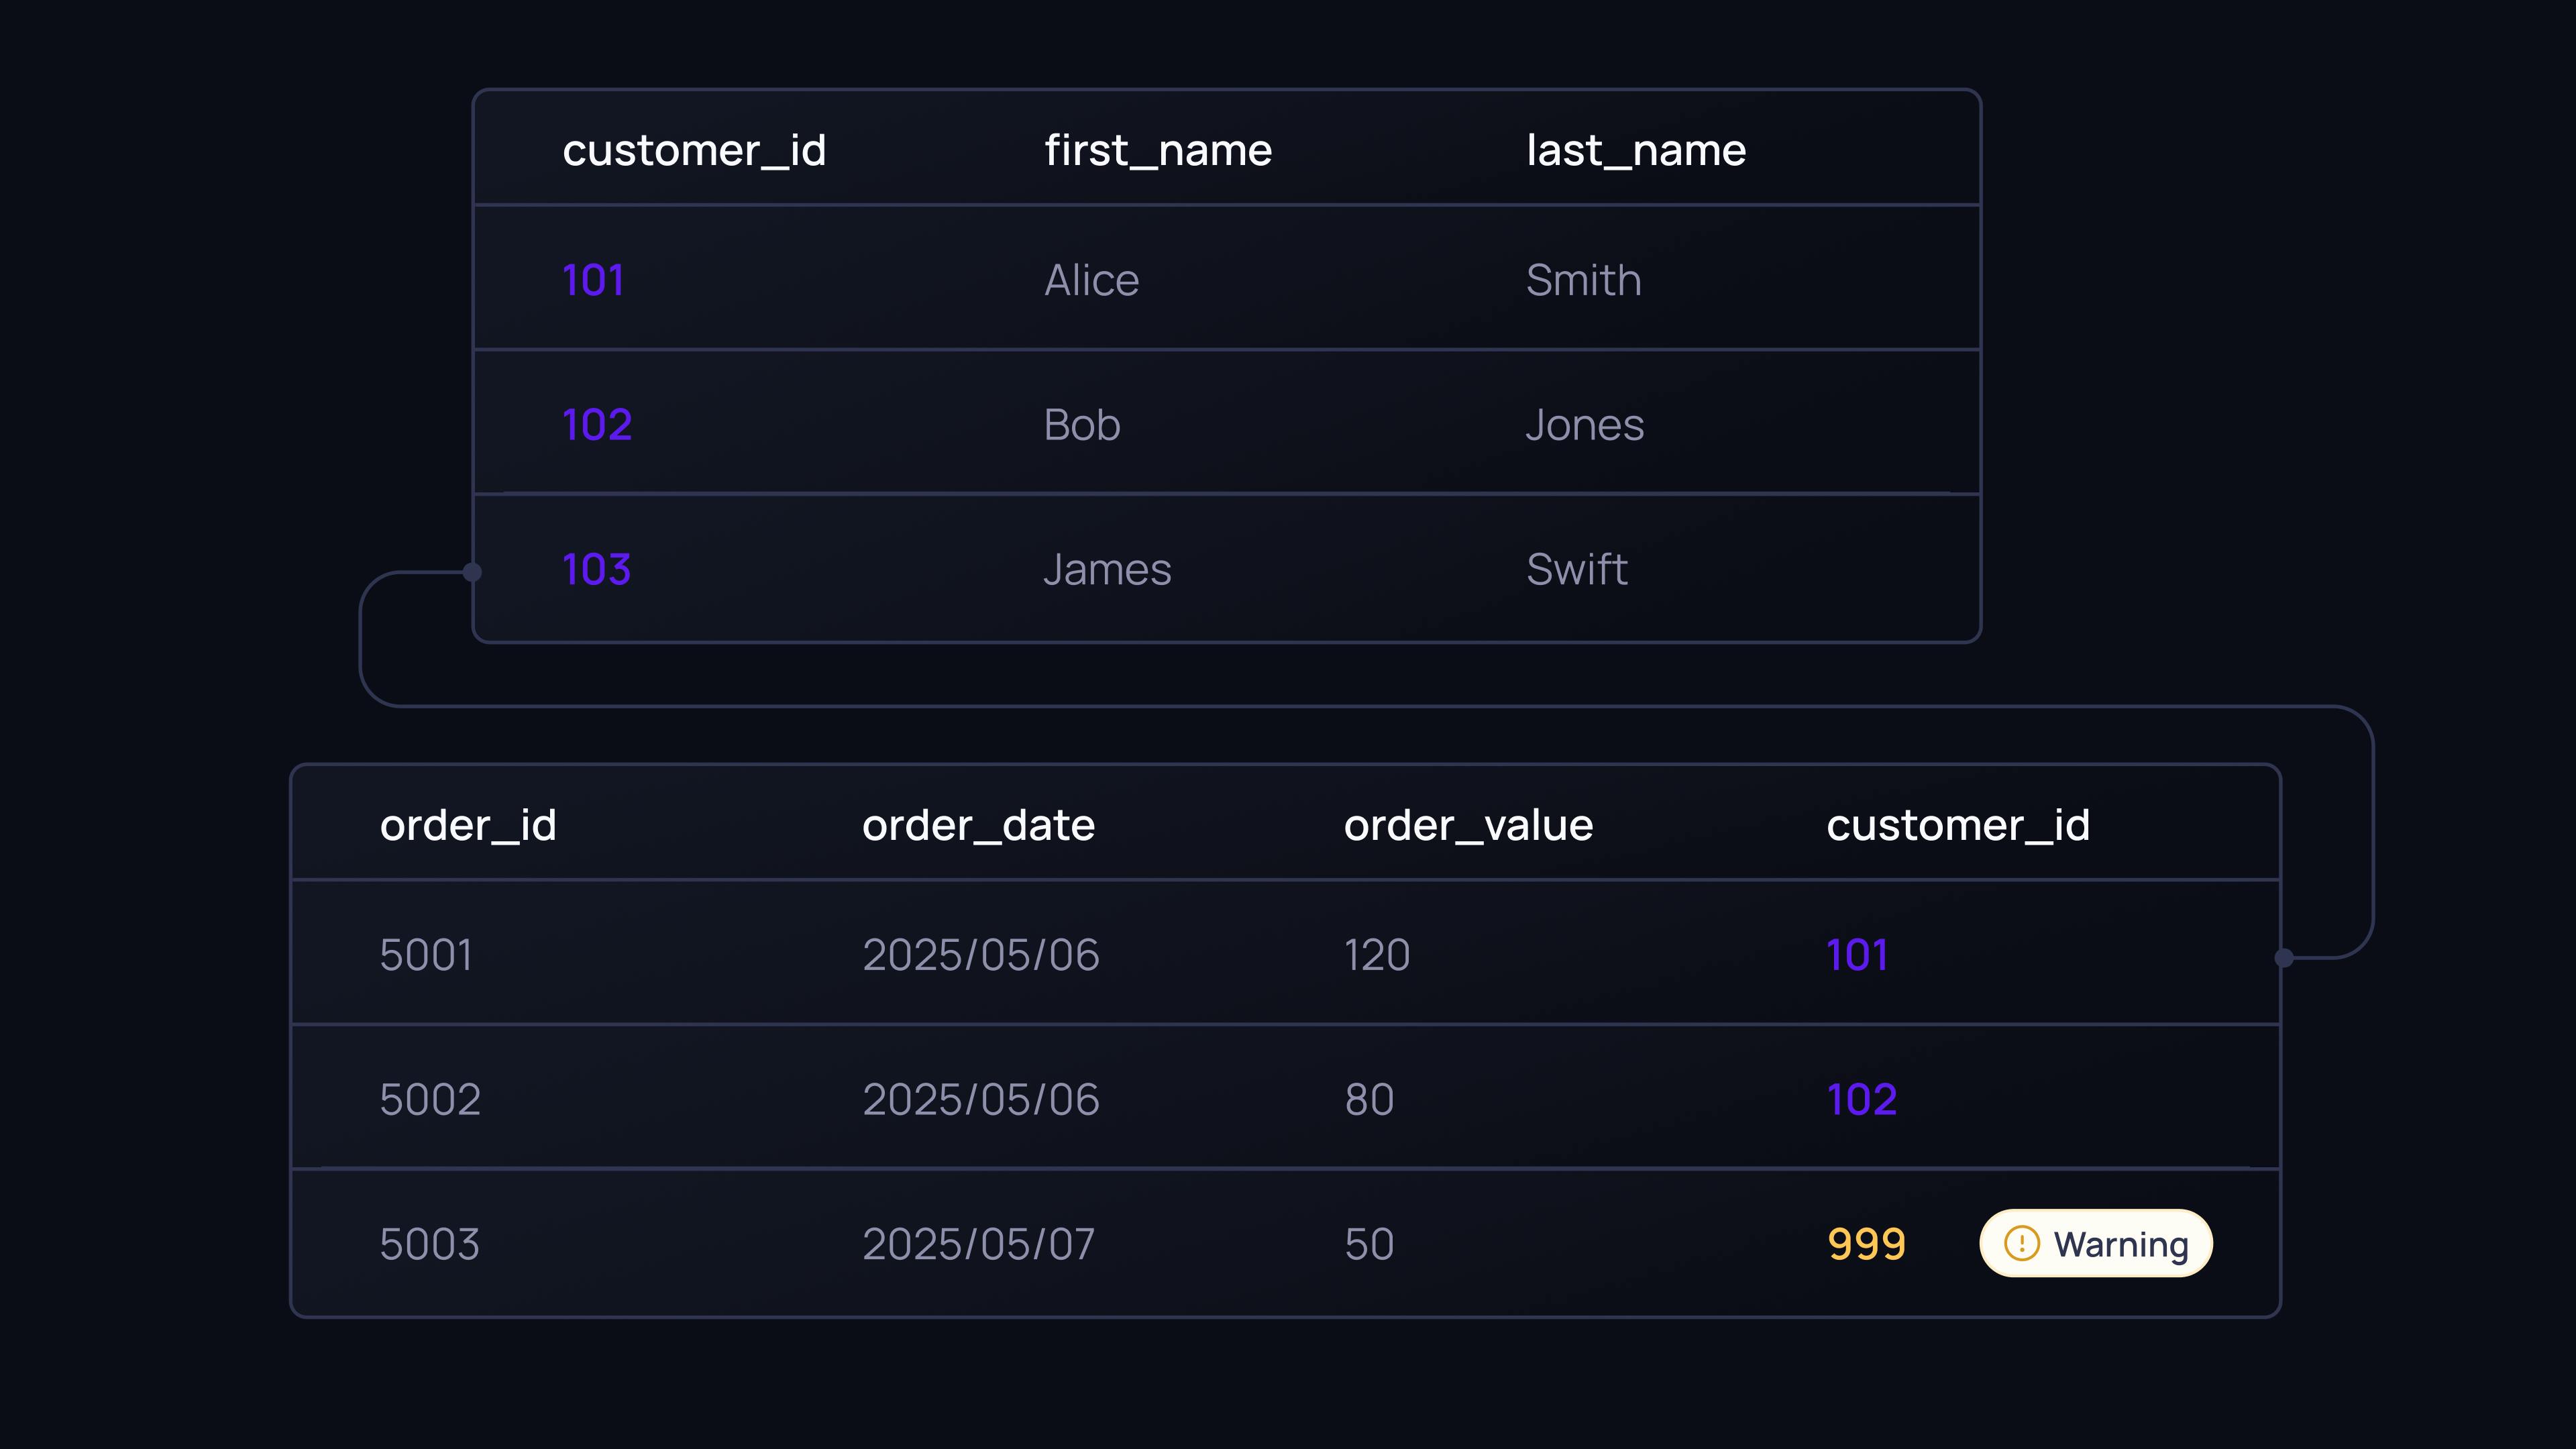This screenshot has height=1449, width=2576.
Task: Select the orange 999 customer_id value
Action: 1866,1244
